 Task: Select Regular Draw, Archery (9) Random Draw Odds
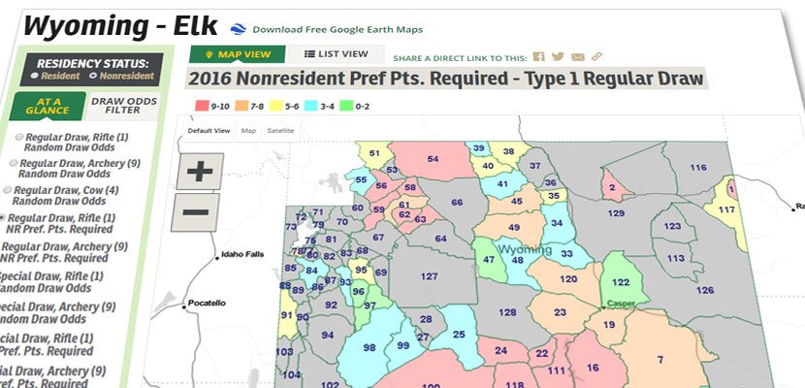[75, 169]
